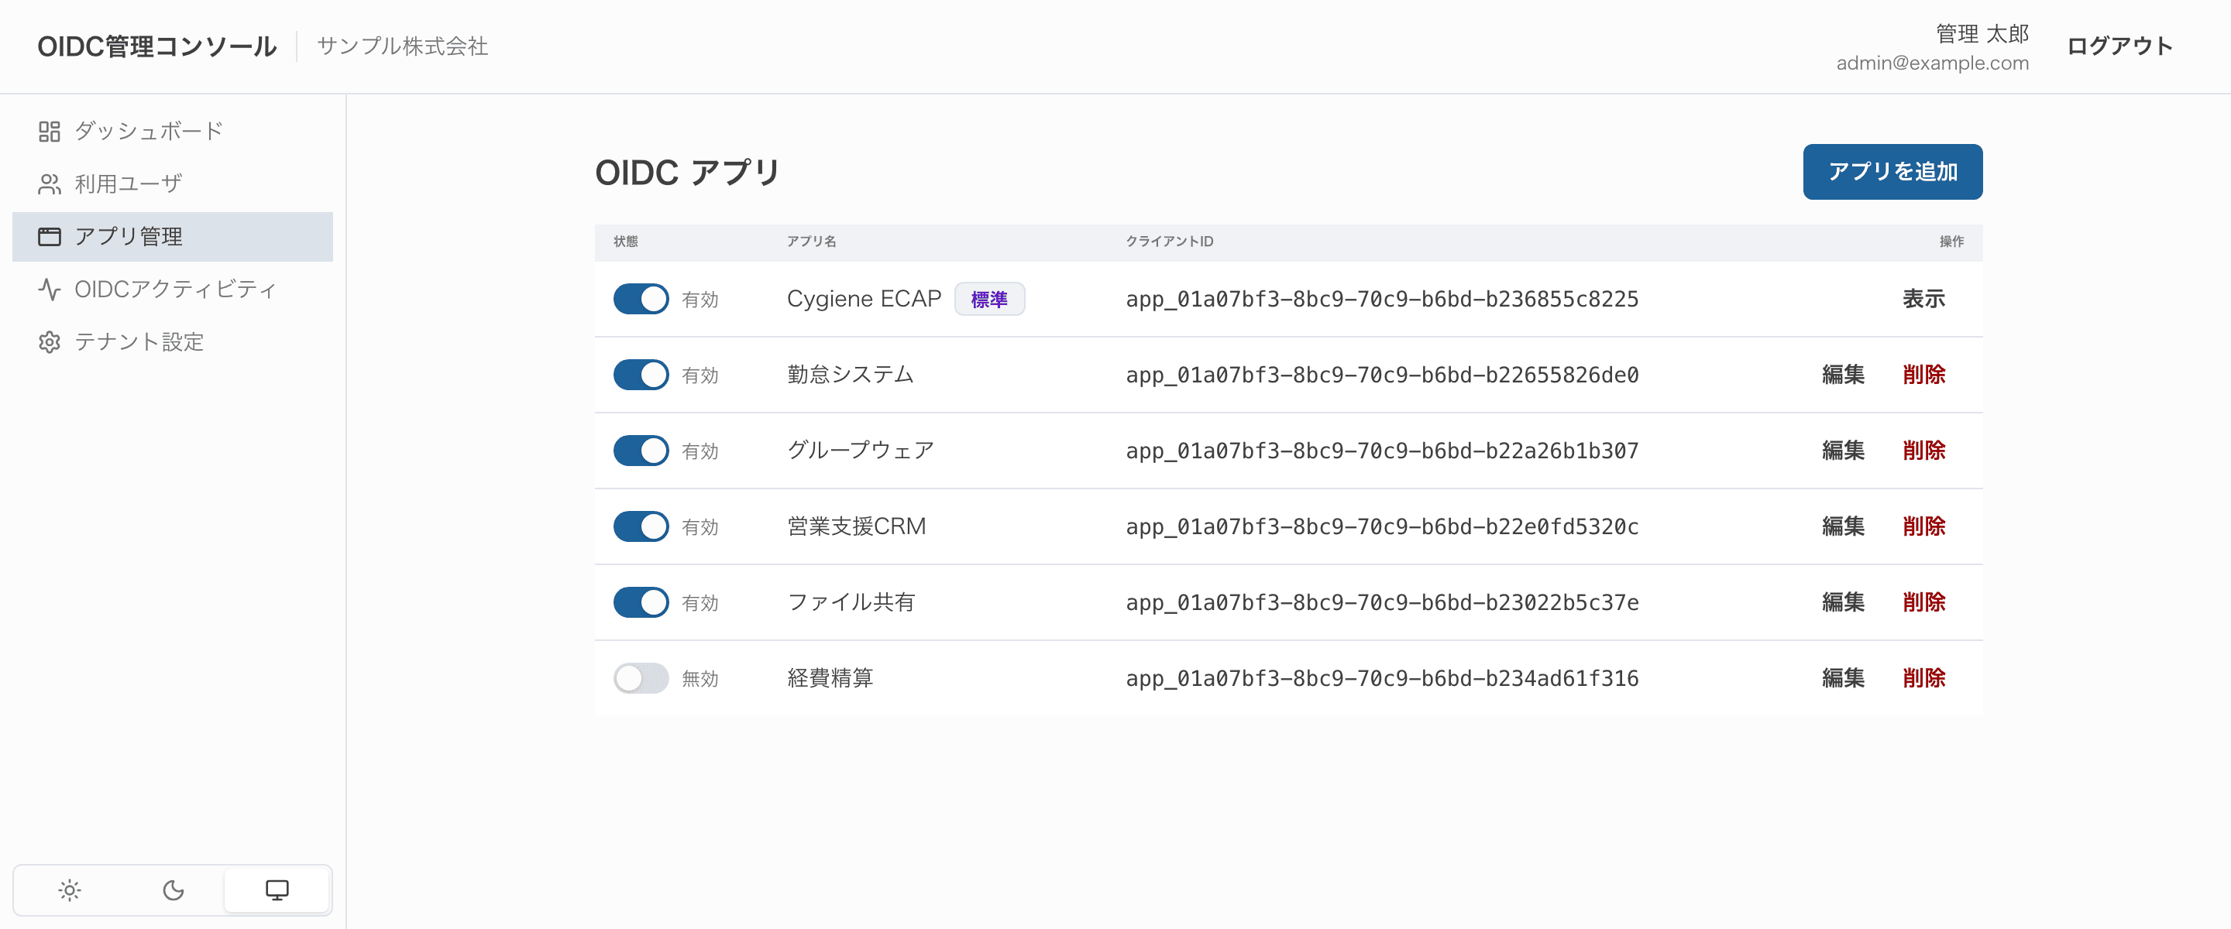This screenshot has width=2231, height=929.
Task: Click 編集 for 営業支援CRM
Action: coord(1843,526)
